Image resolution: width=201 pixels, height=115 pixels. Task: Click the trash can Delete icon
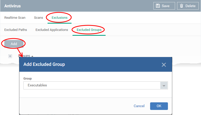181,6
